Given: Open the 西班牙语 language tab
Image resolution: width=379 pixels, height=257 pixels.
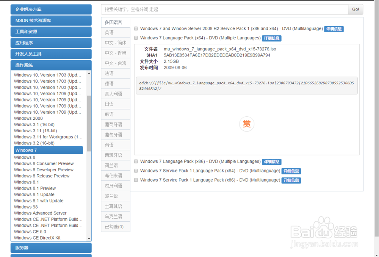Looking at the screenshot, I should click(x=116, y=155).
